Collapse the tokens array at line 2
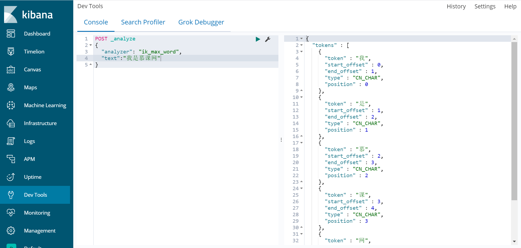This screenshot has height=248, width=521. click(x=301, y=45)
